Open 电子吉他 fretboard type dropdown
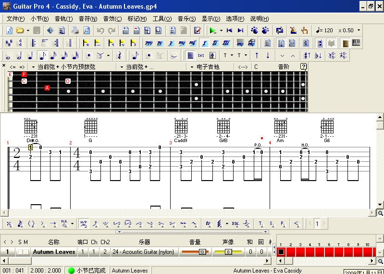 coord(192,67)
